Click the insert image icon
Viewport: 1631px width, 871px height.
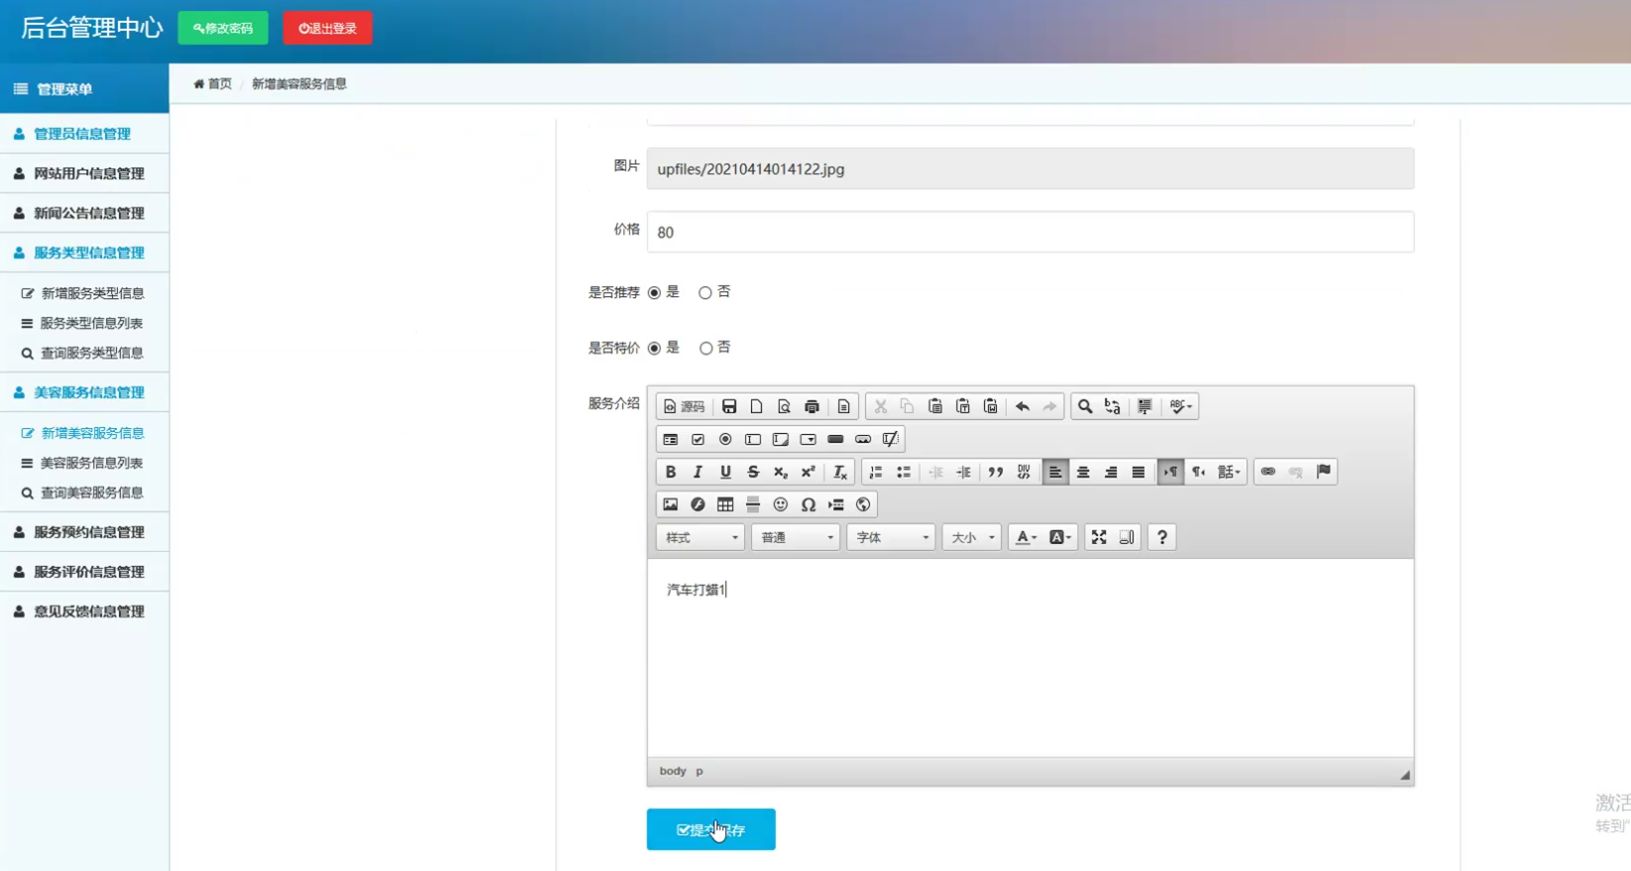click(671, 504)
